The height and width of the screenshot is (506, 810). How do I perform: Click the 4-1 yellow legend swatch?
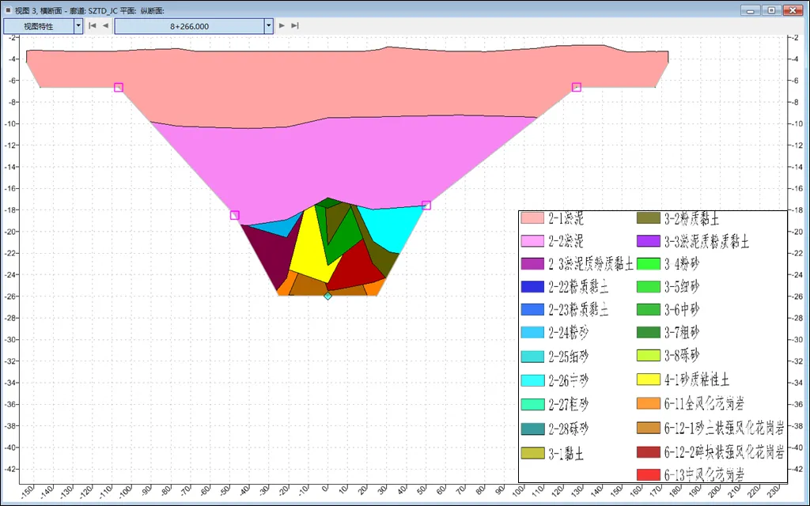click(648, 380)
